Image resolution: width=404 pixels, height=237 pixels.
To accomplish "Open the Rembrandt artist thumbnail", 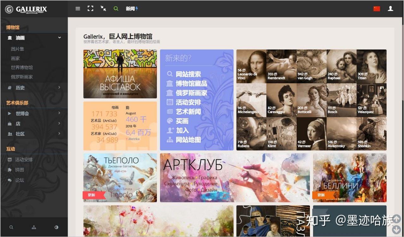I will coord(281,66).
